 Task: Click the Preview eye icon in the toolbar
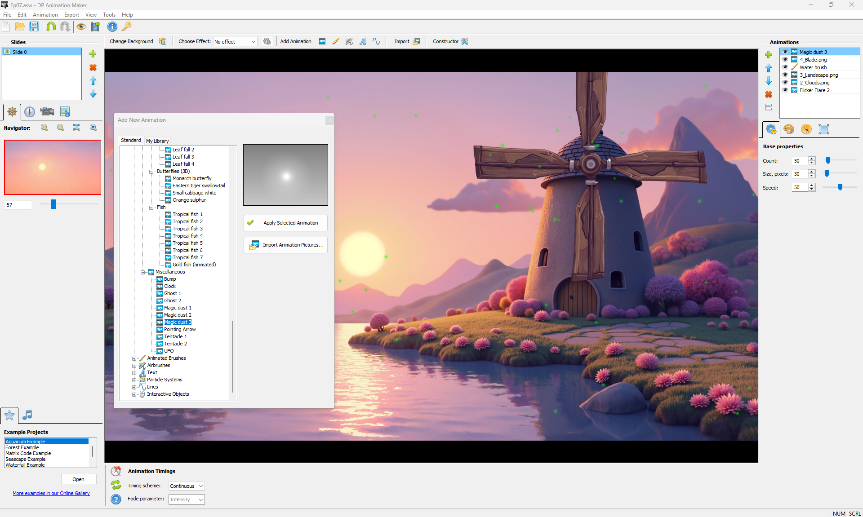81,27
